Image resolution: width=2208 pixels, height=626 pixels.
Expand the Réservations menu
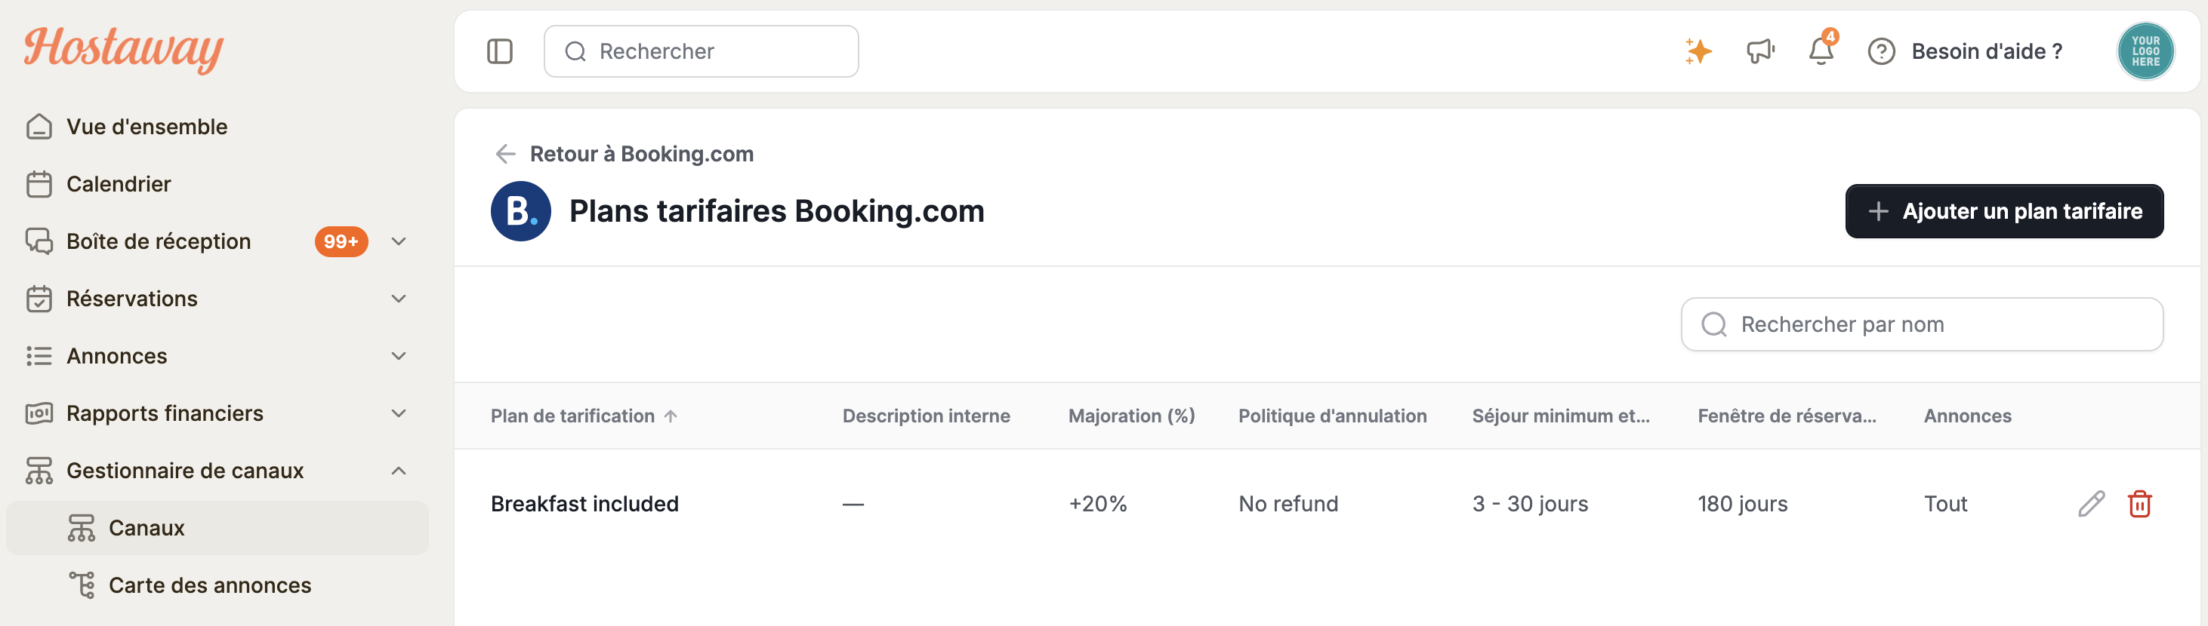tap(399, 299)
